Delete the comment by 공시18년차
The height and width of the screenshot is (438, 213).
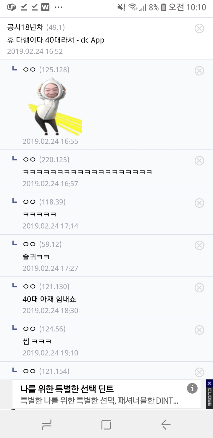tap(199, 28)
